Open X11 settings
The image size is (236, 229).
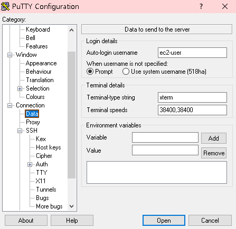41,181
